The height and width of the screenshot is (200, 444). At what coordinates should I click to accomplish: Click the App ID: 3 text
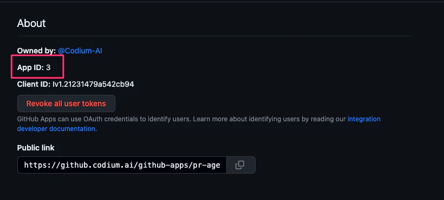pyautogui.click(x=34, y=68)
